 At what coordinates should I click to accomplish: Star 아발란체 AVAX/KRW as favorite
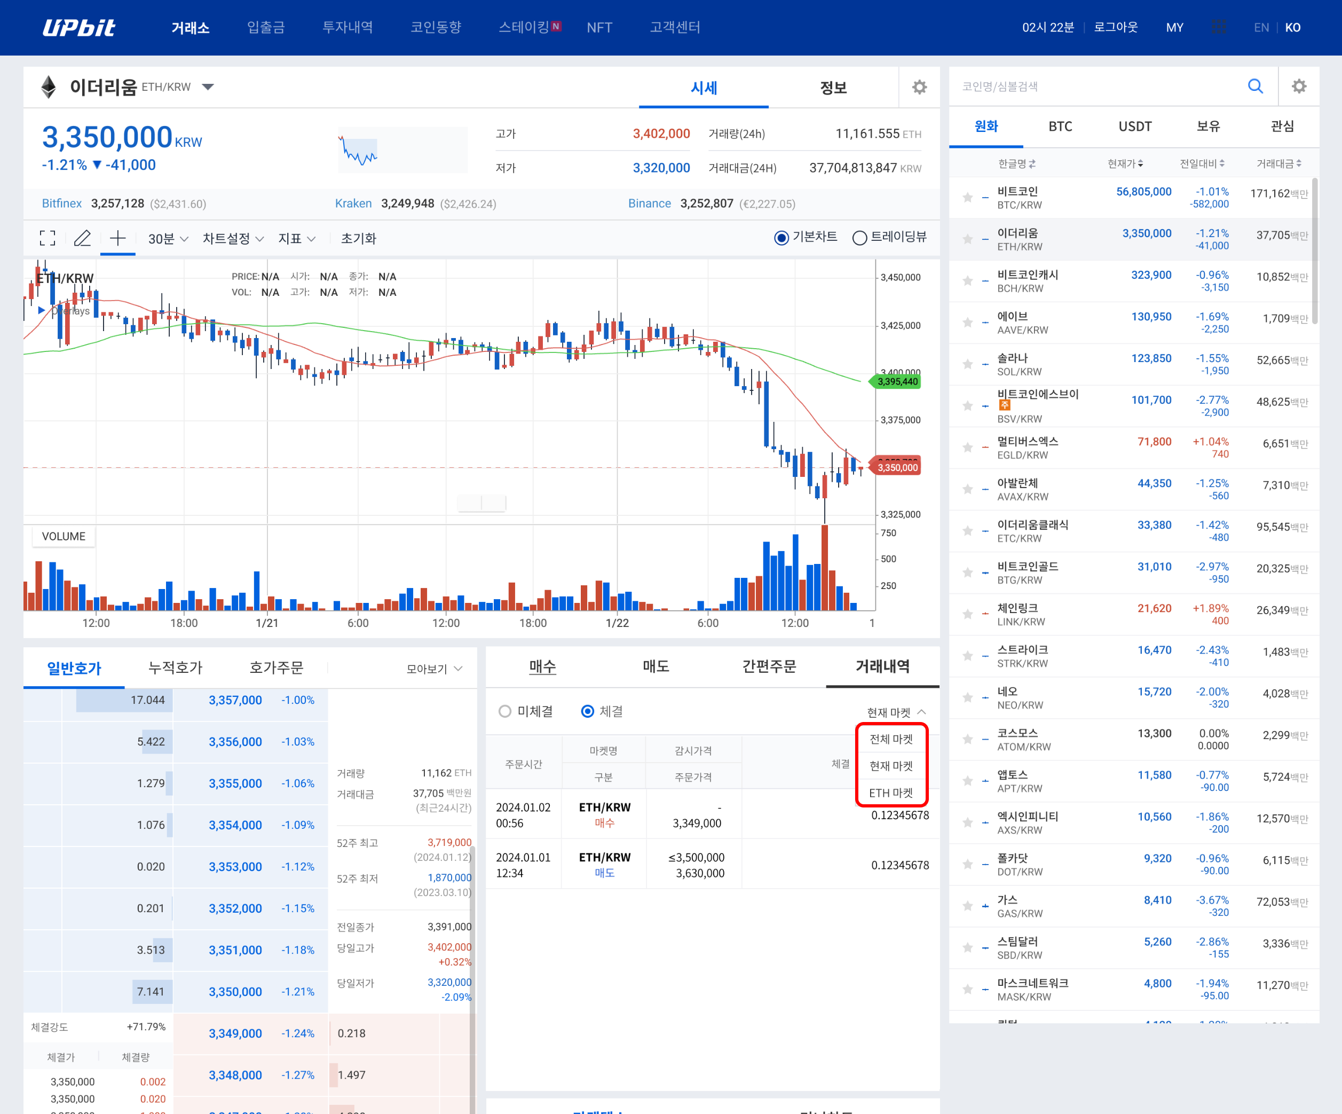point(967,489)
